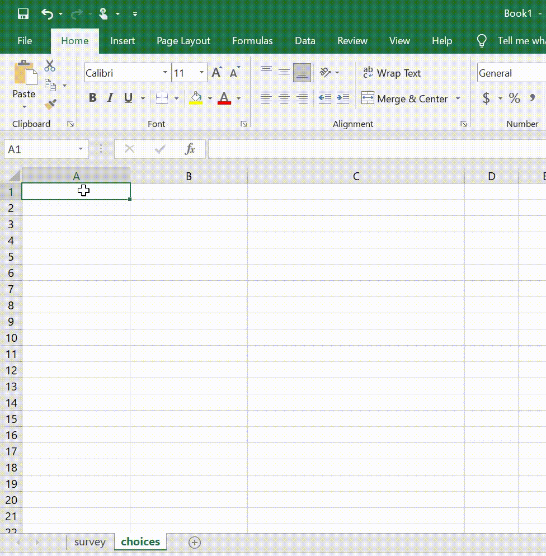Increase indent
This screenshot has width=546, height=556.
pos(343,97)
